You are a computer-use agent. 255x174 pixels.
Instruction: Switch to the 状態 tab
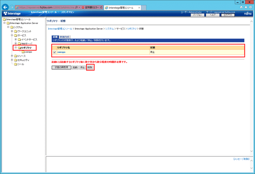(x=55, y=37)
